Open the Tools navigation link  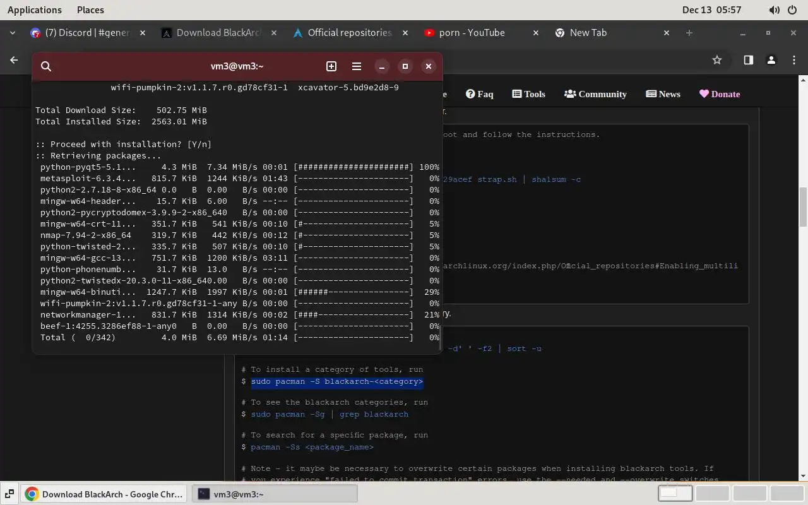528,94
